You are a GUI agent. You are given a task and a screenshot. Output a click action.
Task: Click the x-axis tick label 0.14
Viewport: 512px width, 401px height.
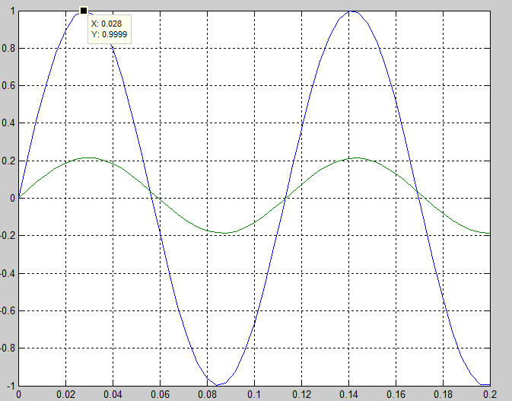pos(348,394)
